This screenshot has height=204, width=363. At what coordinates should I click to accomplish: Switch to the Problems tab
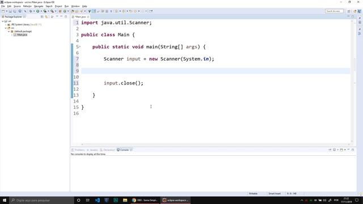[78, 150]
